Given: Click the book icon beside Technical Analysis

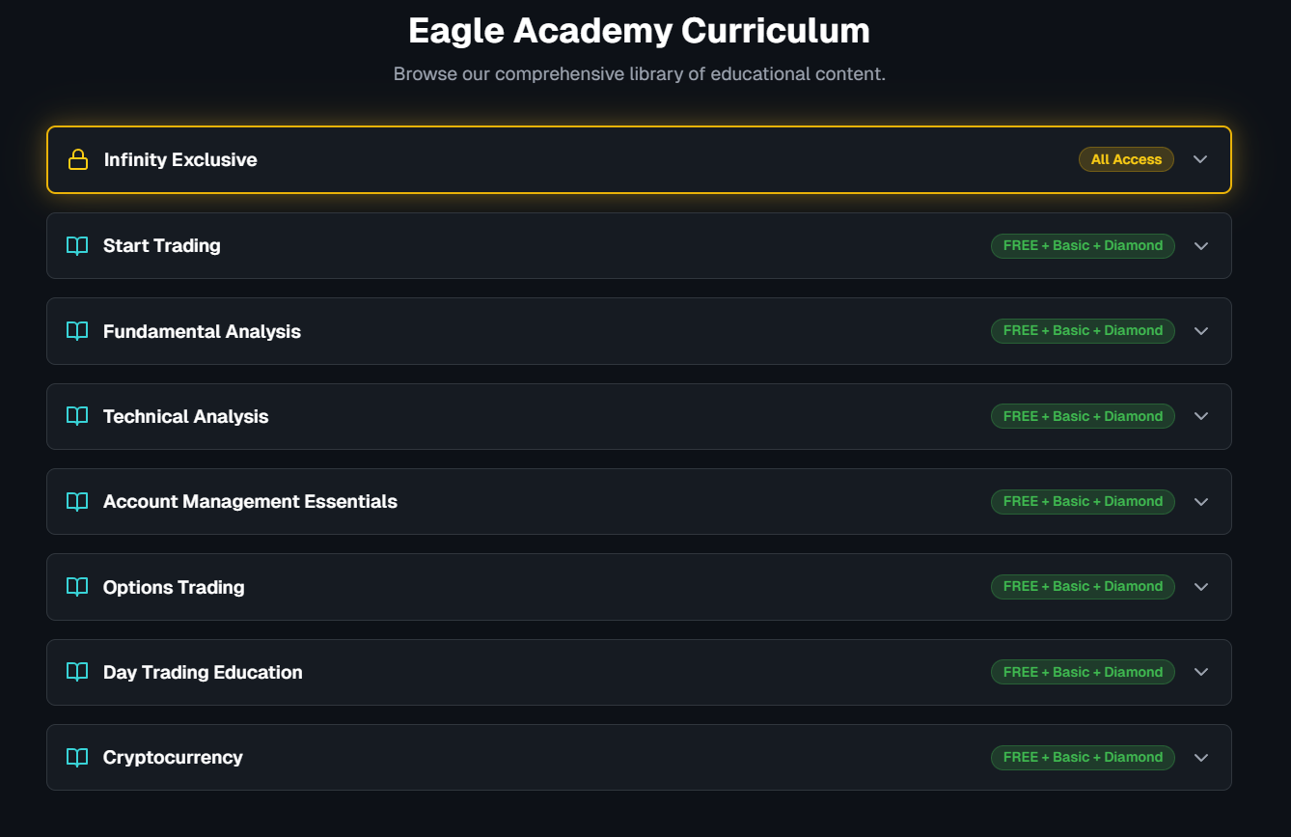Looking at the screenshot, I should pyautogui.click(x=76, y=416).
